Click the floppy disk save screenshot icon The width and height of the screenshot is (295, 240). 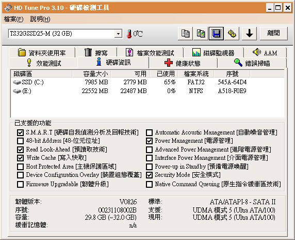(216, 34)
